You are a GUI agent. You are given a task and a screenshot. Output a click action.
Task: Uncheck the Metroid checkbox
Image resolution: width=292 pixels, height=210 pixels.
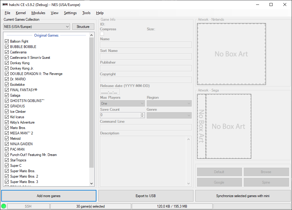(7, 139)
